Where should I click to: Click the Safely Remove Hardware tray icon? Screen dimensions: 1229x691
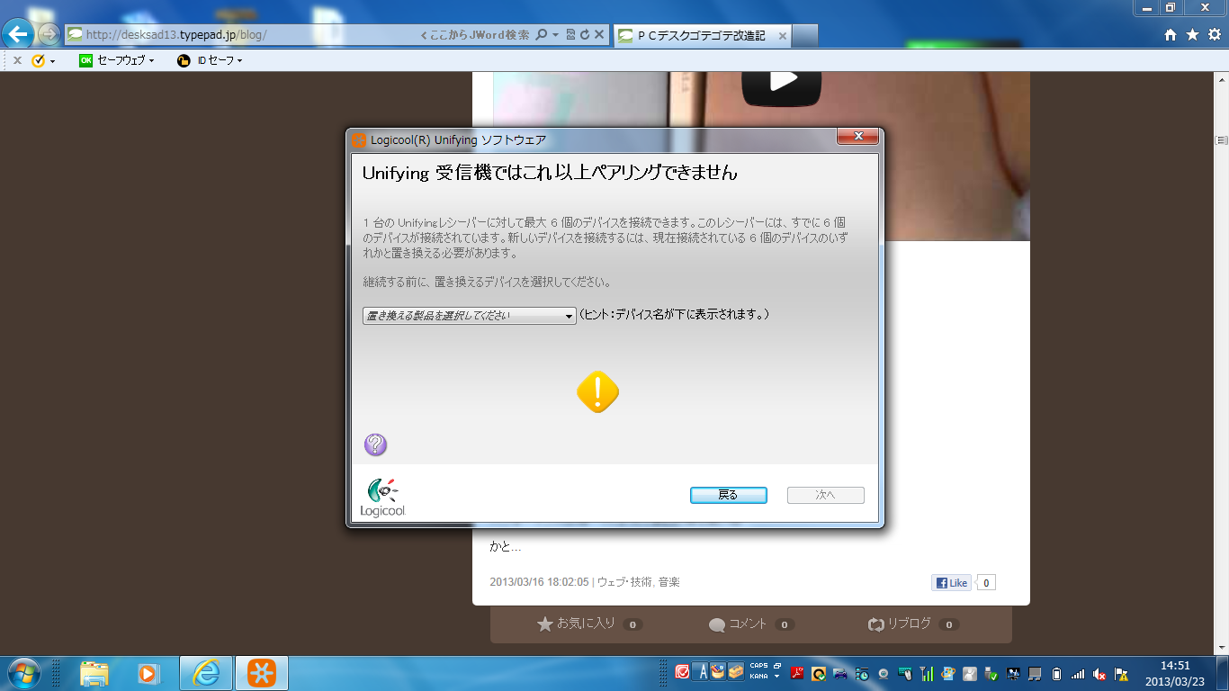pyautogui.click(x=991, y=673)
